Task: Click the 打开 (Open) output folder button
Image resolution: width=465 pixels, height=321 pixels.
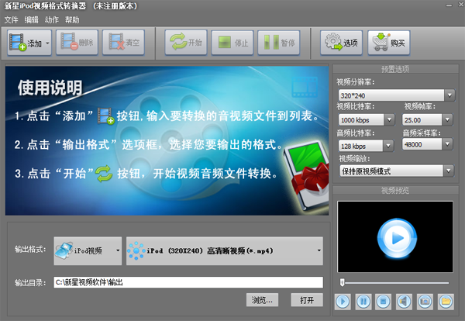Action: (307, 300)
